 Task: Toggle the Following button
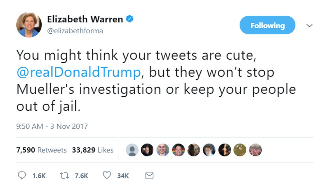click(267, 25)
